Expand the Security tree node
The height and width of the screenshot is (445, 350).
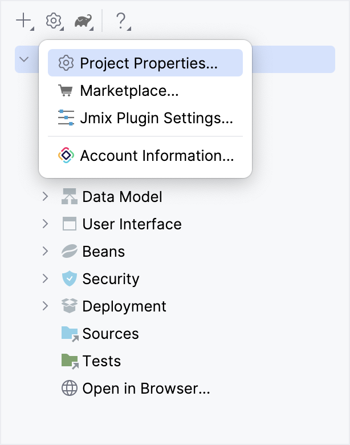(46, 279)
